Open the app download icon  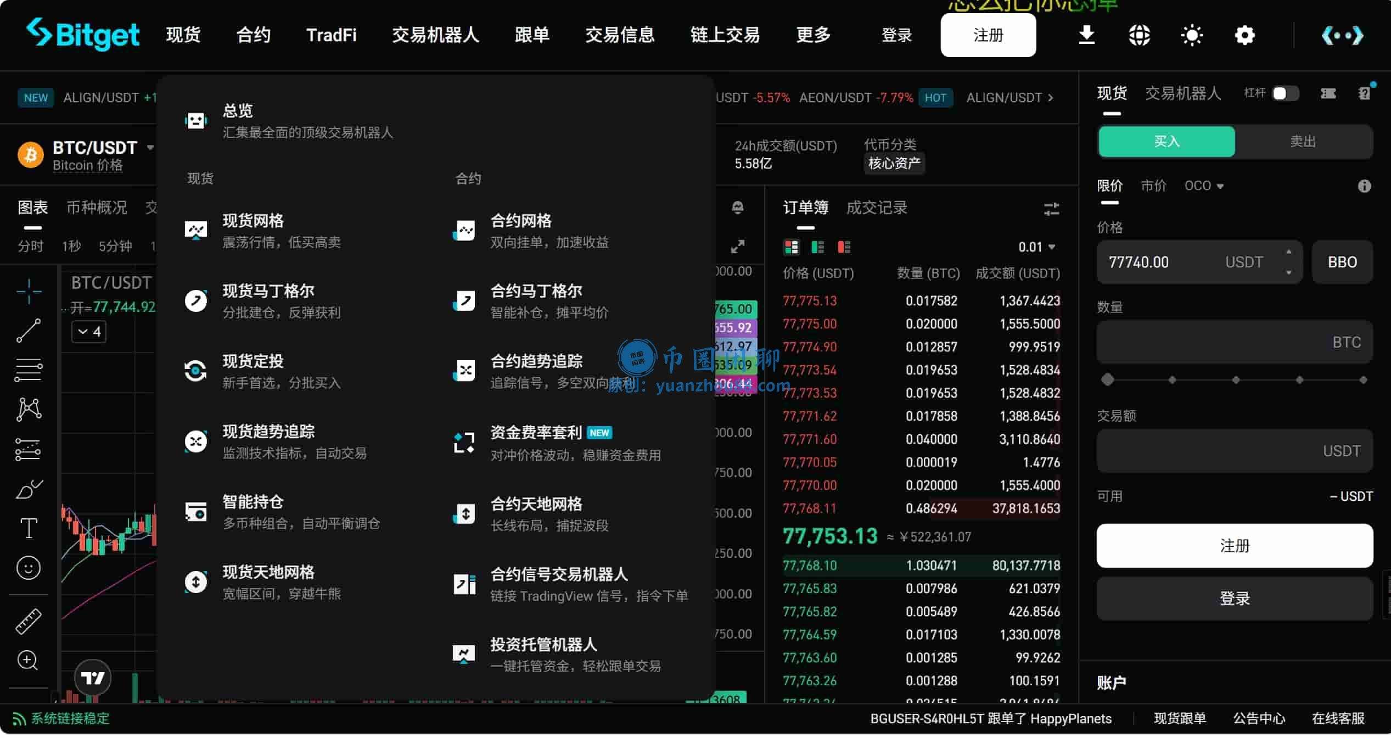tap(1086, 35)
